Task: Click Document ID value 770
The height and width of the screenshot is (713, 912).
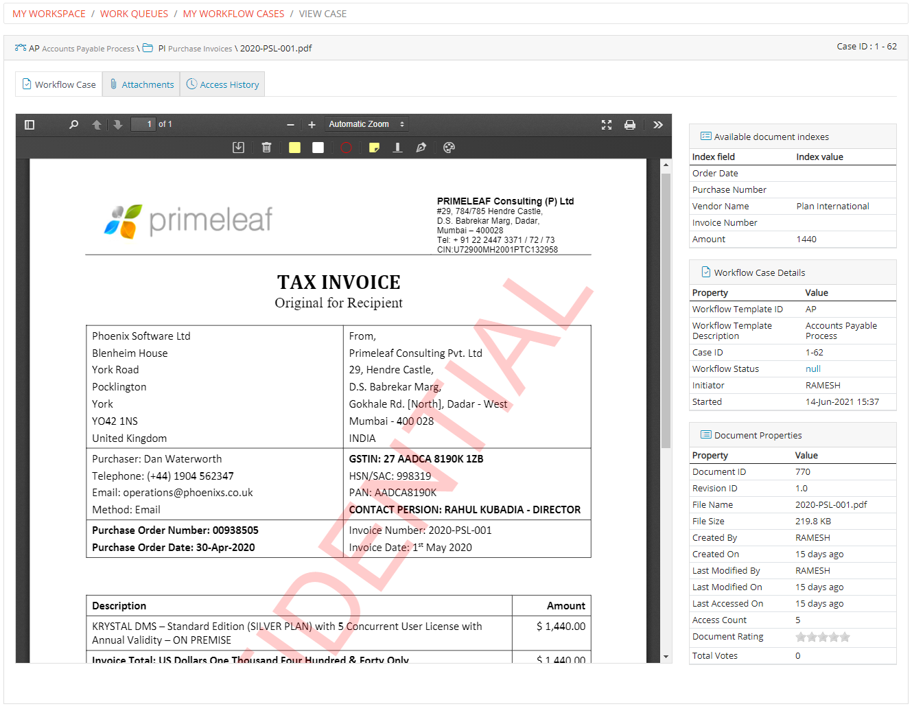Action: click(803, 472)
